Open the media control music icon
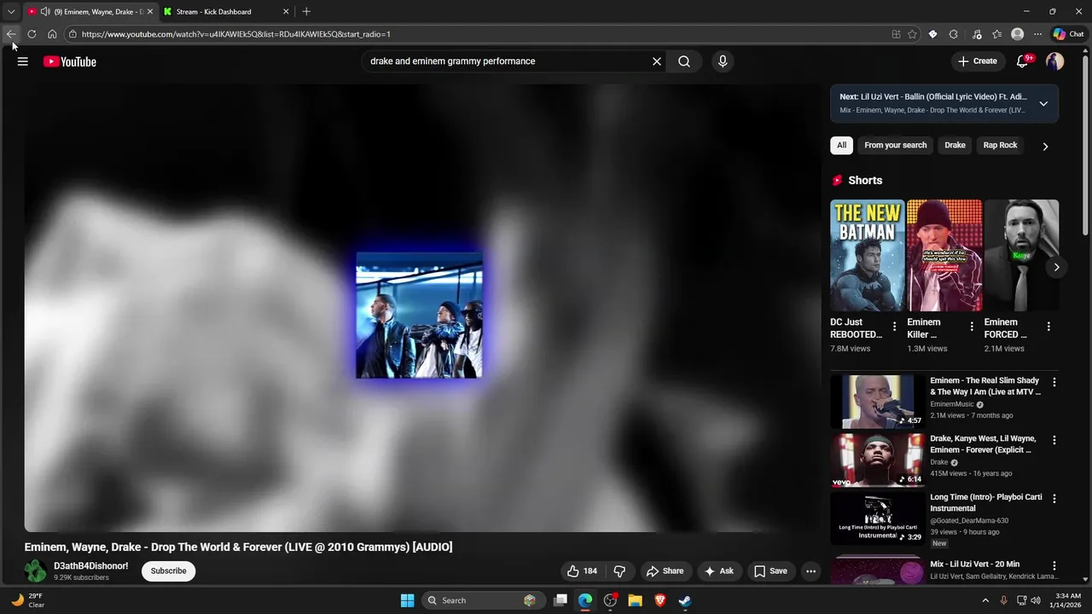 pos(977,34)
